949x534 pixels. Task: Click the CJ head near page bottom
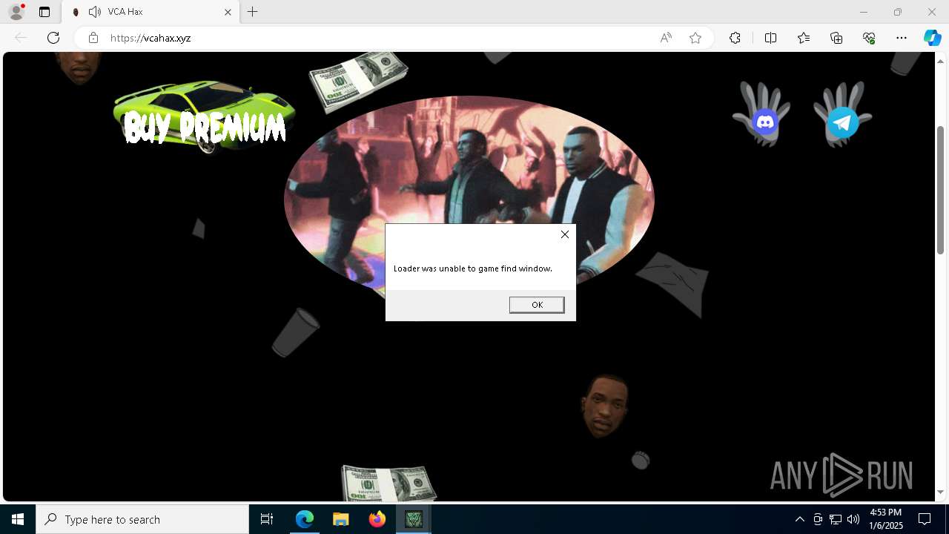[x=604, y=406]
